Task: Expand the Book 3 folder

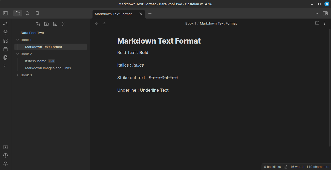Action: click(x=18, y=75)
